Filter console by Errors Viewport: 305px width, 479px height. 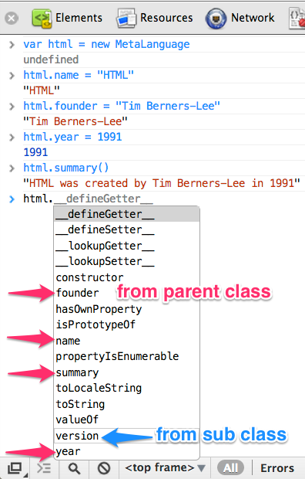click(277, 468)
